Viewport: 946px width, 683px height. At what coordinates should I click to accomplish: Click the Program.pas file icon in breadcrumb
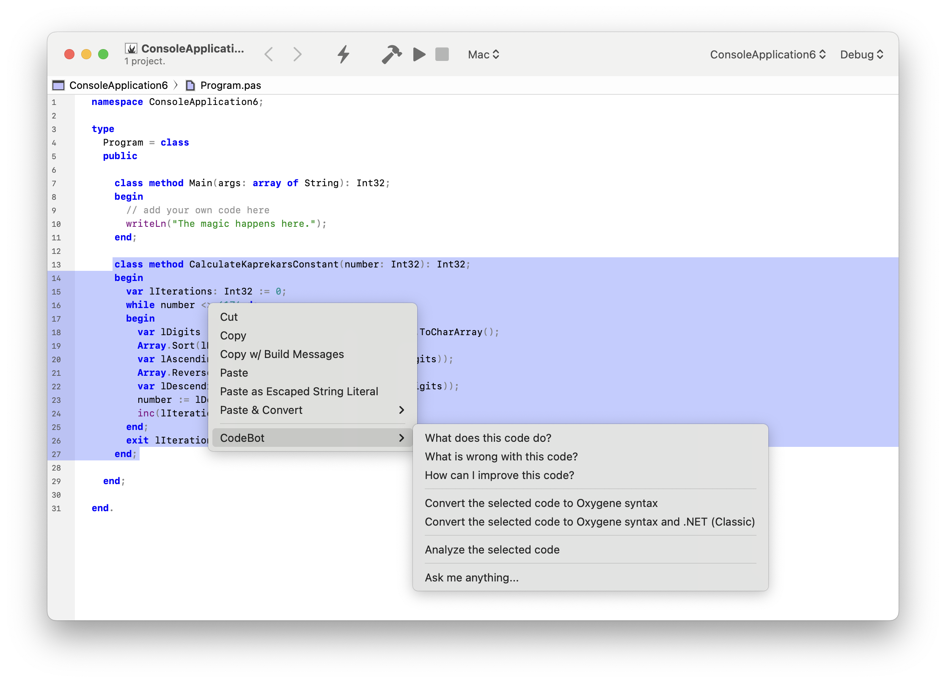click(x=190, y=85)
